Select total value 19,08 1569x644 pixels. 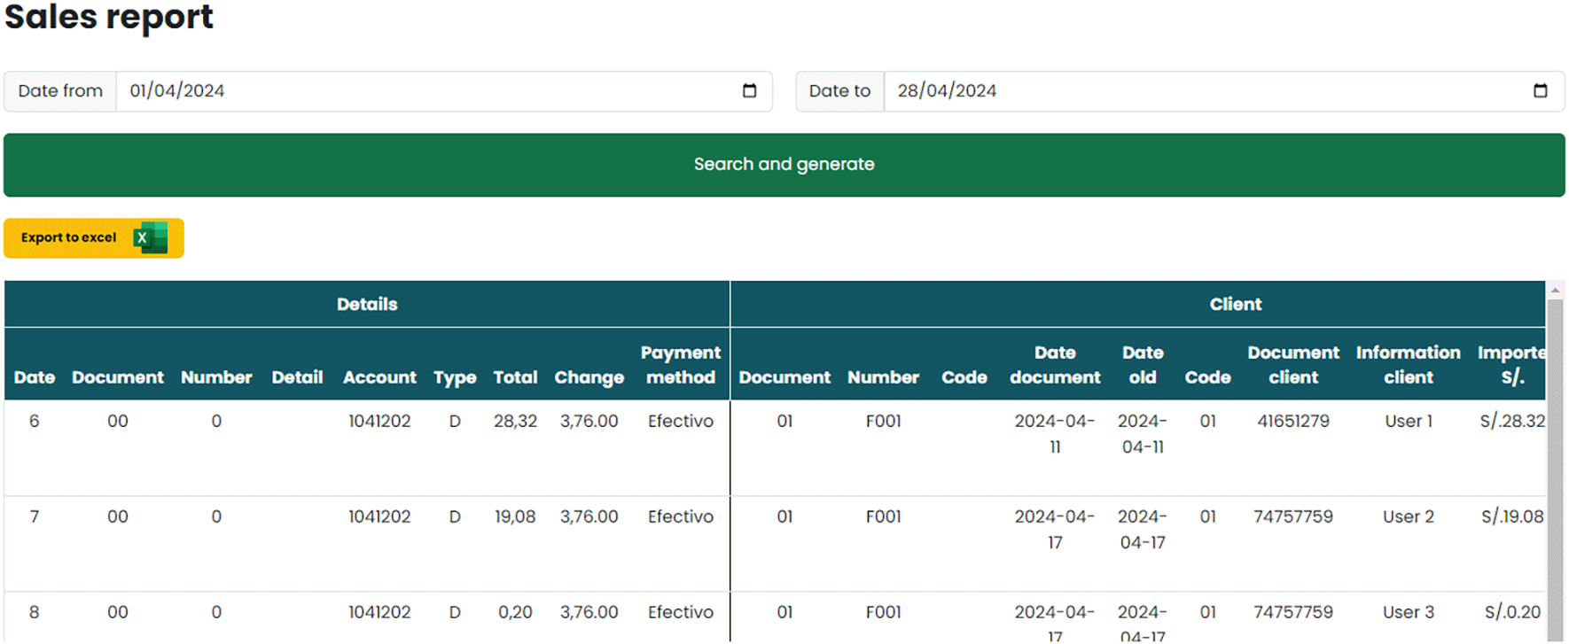coord(515,517)
